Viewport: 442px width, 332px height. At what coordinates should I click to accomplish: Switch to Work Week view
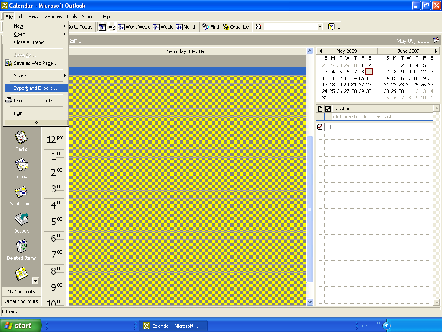[x=134, y=27]
